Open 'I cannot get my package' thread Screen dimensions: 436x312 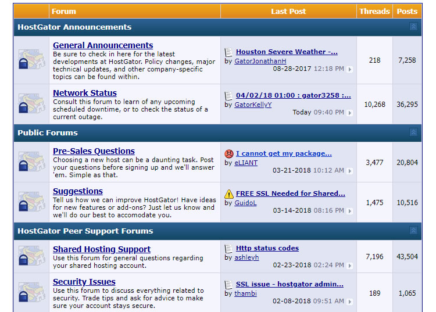284,153
